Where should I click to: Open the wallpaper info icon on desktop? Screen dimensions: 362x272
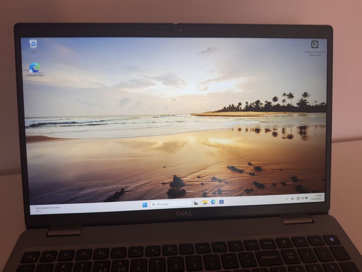point(315,48)
